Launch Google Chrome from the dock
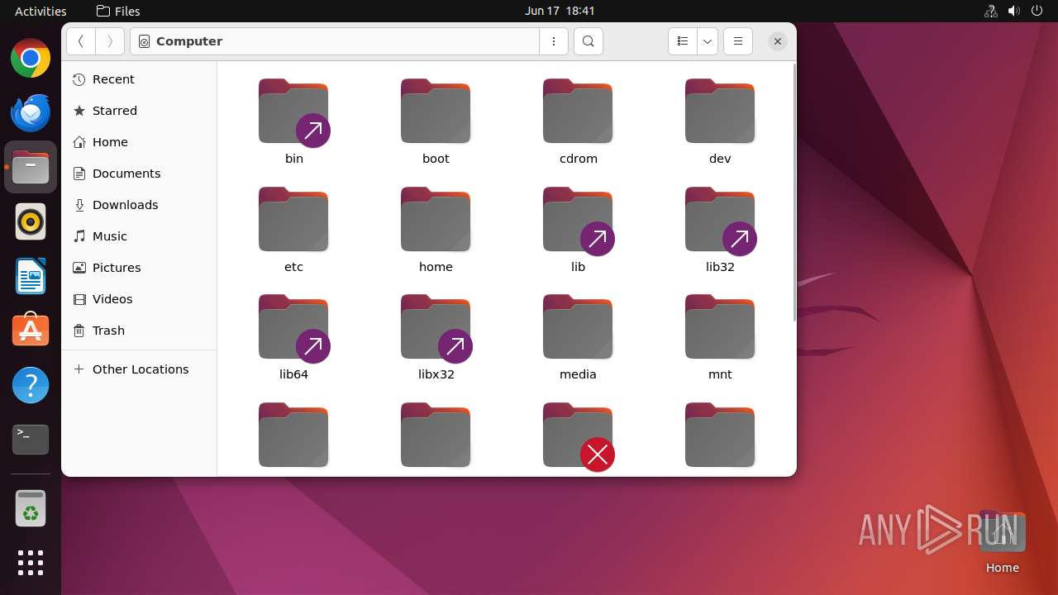This screenshot has width=1058, height=595. (31, 59)
